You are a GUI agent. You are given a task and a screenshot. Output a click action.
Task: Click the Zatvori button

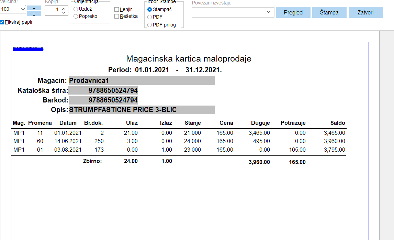pos(365,12)
